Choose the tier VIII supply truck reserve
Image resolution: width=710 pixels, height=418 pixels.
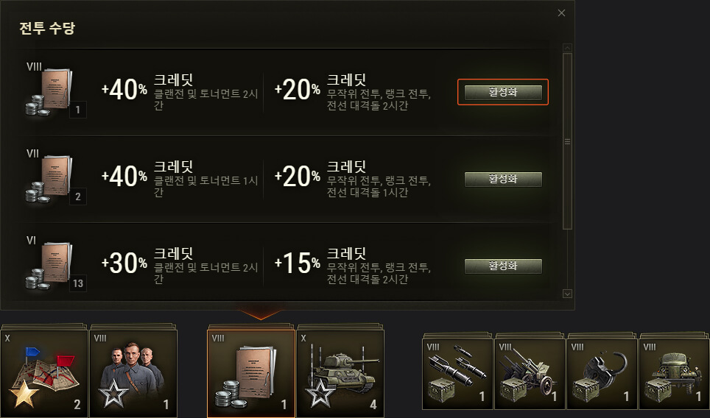pyautogui.click(x=674, y=374)
